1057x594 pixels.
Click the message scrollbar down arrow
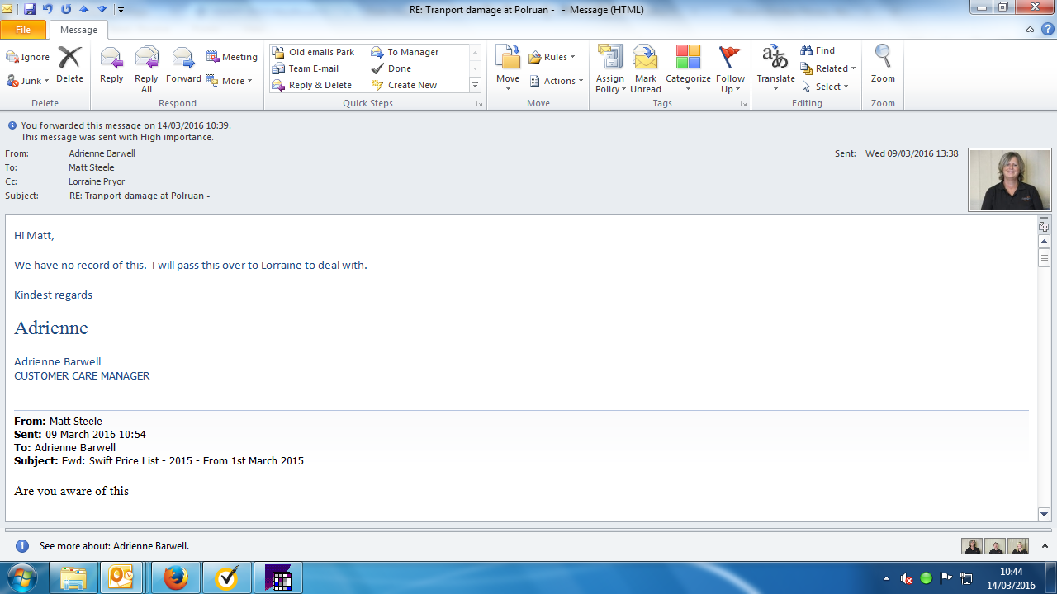click(x=1044, y=514)
